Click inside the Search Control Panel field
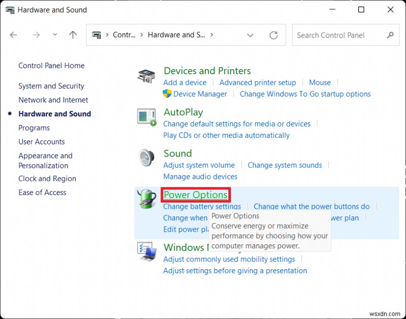406x319 pixels. click(x=337, y=35)
